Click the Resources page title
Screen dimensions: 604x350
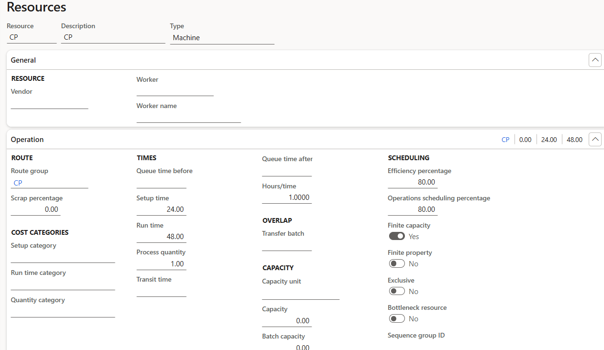coord(36,7)
